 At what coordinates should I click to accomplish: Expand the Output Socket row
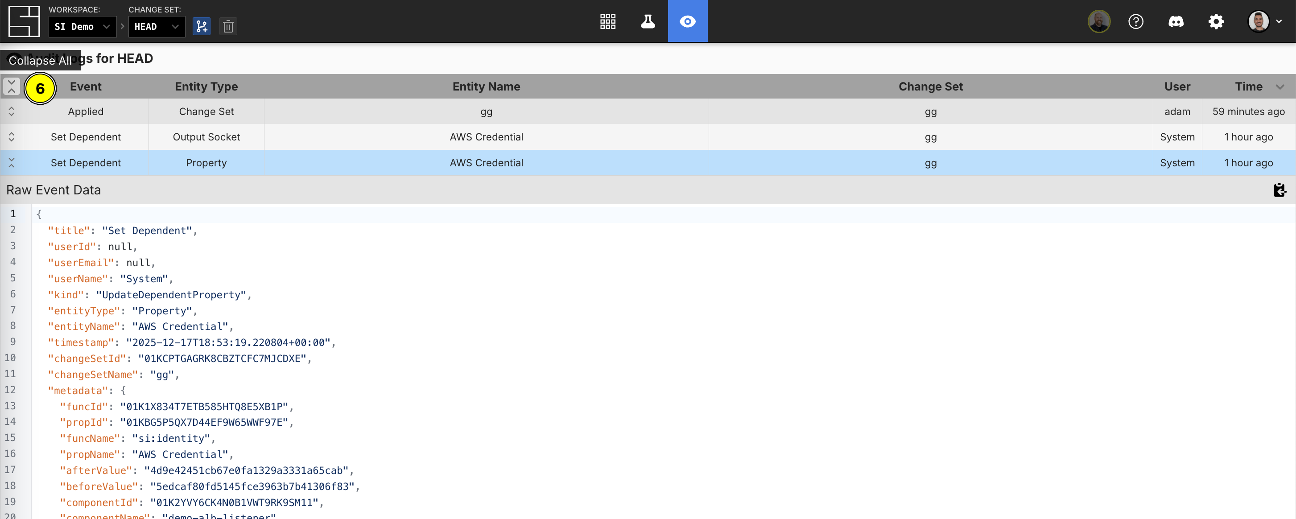(12, 137)
